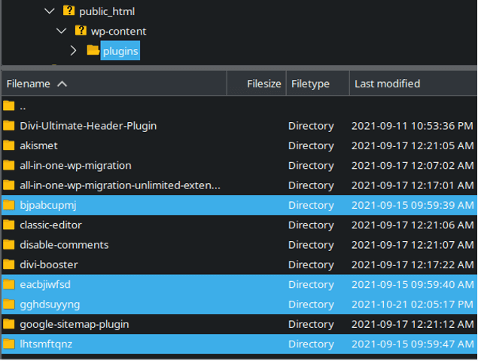Click the 2021-09-17 12:21:05 AM date

(413, 145)
